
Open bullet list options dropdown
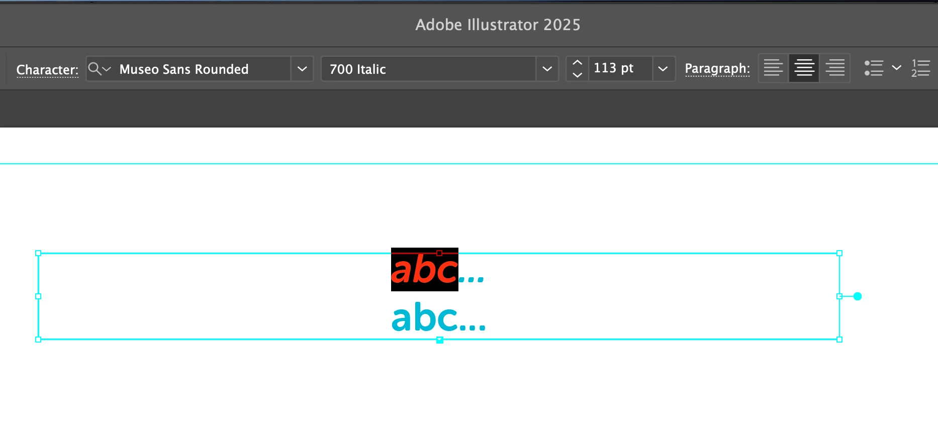pos(896,67)
